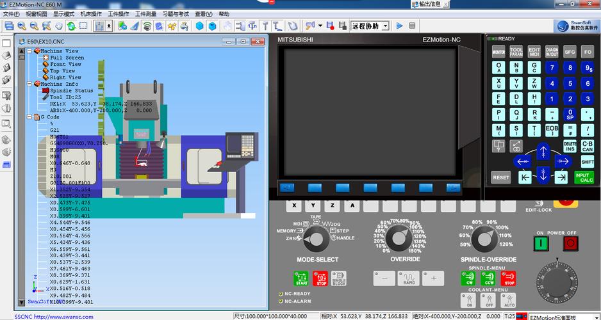Image resolution: width=601 pixels, height=320 pixels.
Task: Select Front View in the tree
Action: [x=65, y=64]
